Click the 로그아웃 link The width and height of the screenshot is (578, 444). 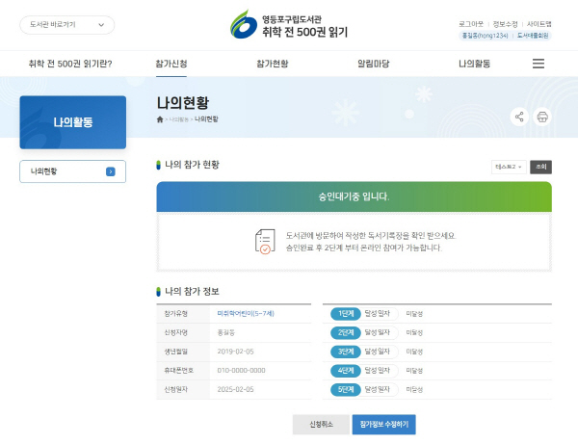click(x=472, y=23)
